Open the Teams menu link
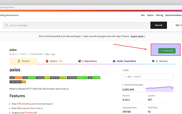The image size is (182, 114). [x=150, y=15]
